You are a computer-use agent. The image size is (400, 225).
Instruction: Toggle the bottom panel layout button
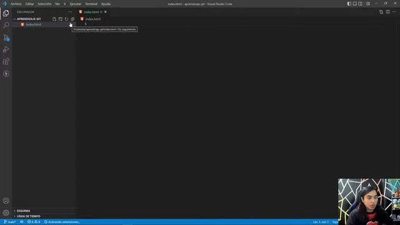pos(355,4)
